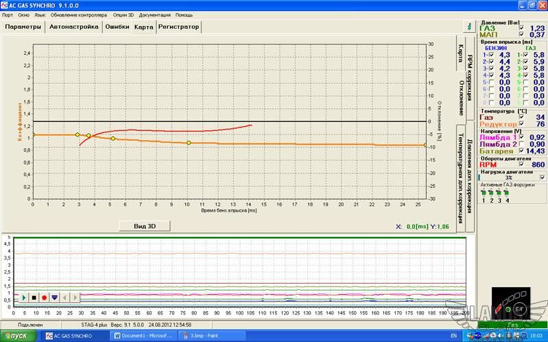Click the Вид 3D button
The height and width of the screenshot is (342, 548).
click(144, 225)
